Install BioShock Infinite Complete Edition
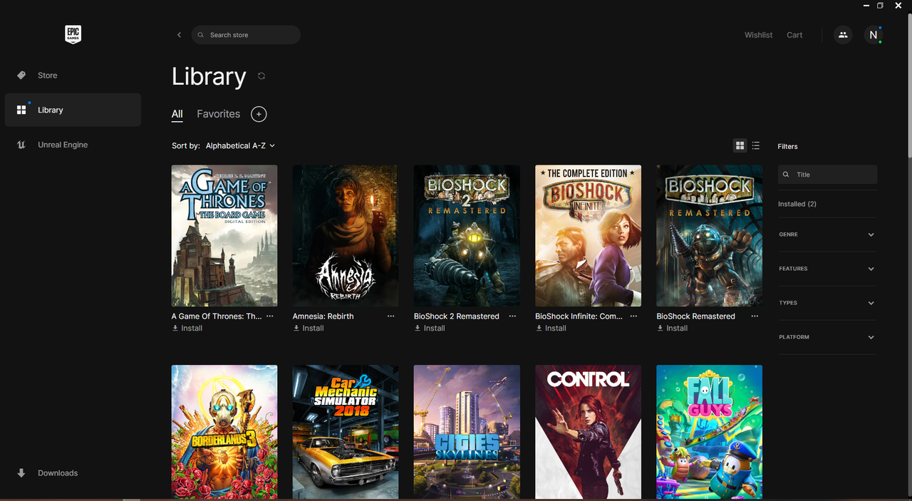The width and height of the screenshot is (912, 501). (551, 329)
